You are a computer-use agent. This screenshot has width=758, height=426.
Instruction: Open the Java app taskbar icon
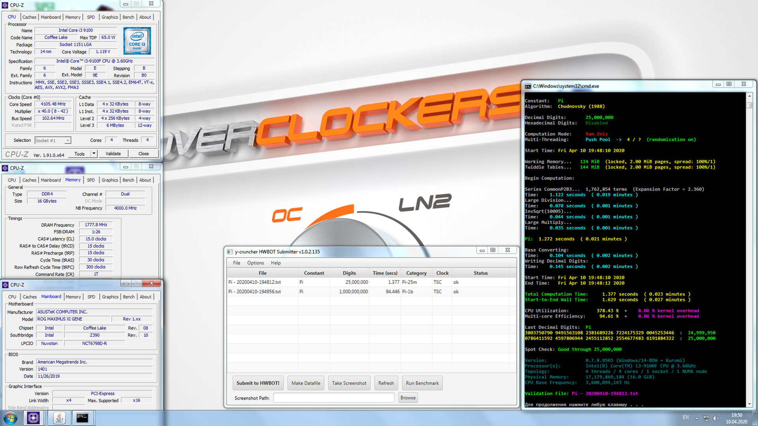59,418
